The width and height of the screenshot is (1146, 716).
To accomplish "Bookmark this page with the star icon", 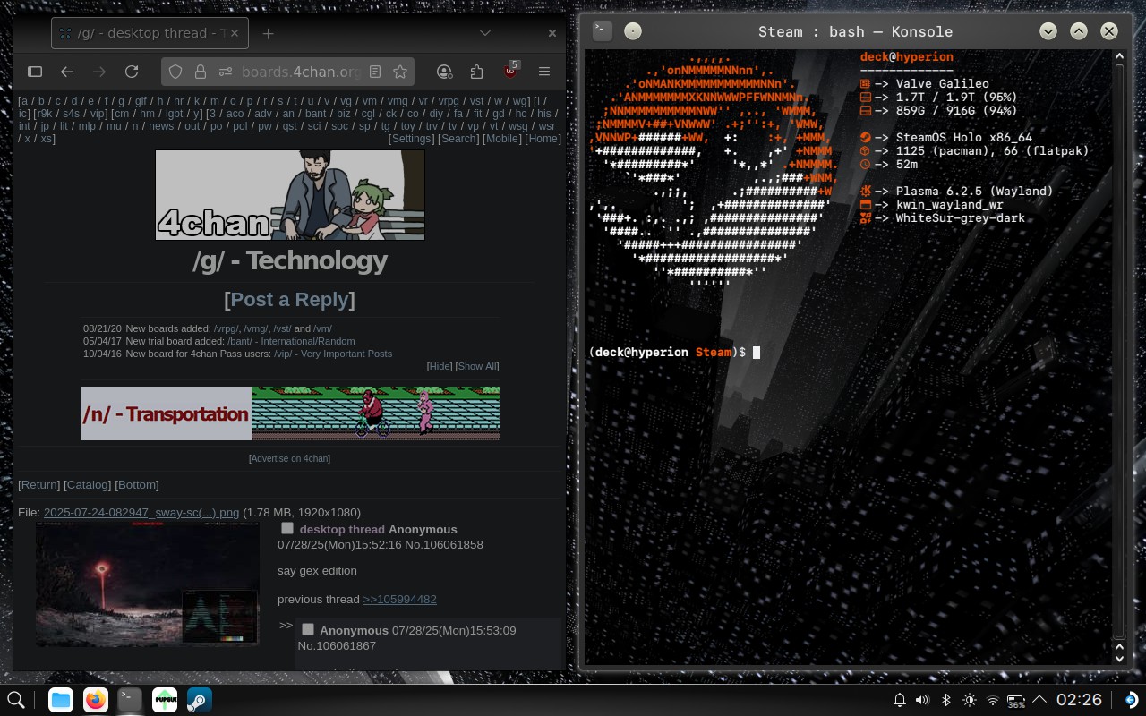I will (x=400, y=72).
